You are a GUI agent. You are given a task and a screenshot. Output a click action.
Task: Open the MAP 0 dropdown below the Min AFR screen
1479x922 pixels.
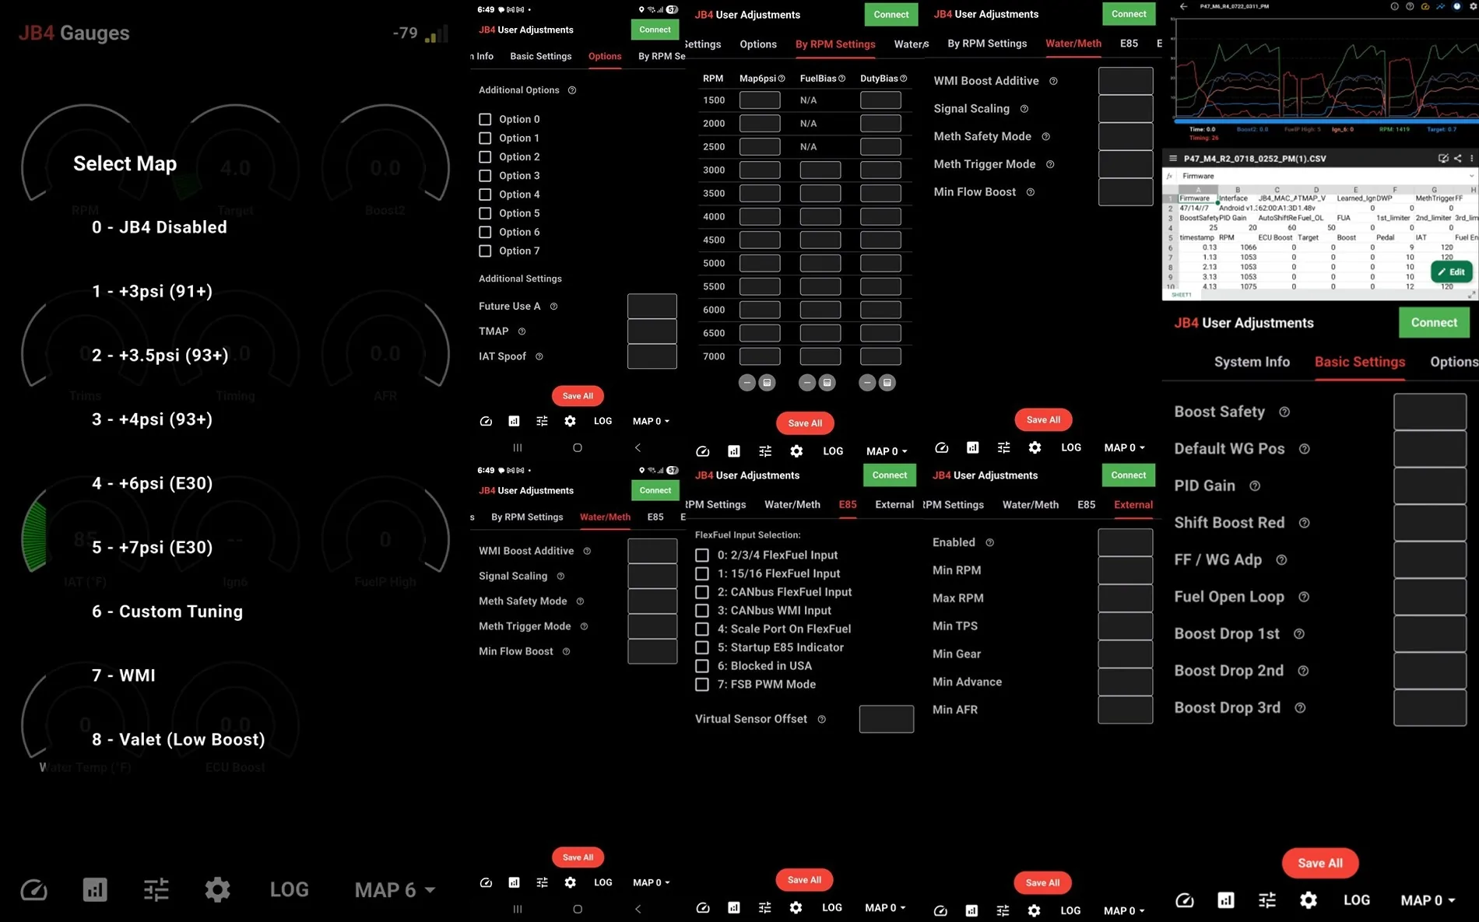pos(1124,910)
